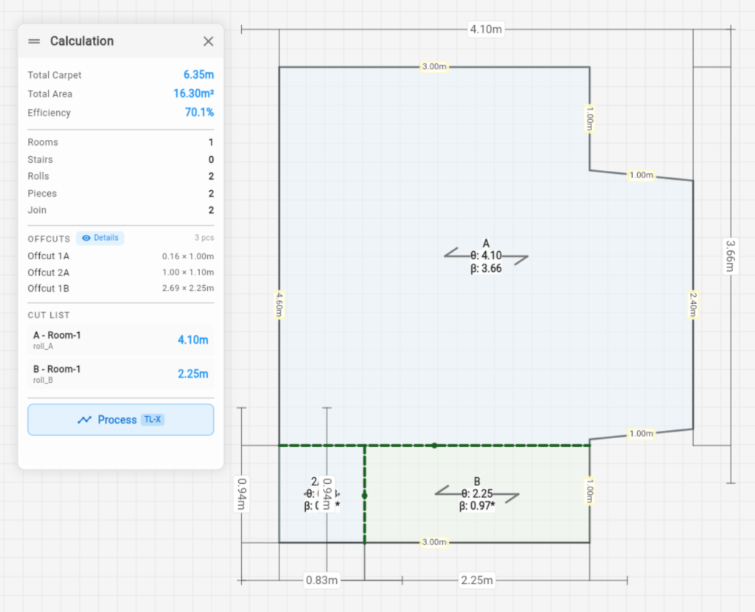Grab the green handle on the vertical seam
This screenshot has height=612, width=755.
[364, 496]
